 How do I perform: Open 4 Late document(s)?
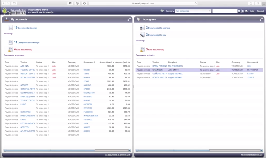coord(23,49)
